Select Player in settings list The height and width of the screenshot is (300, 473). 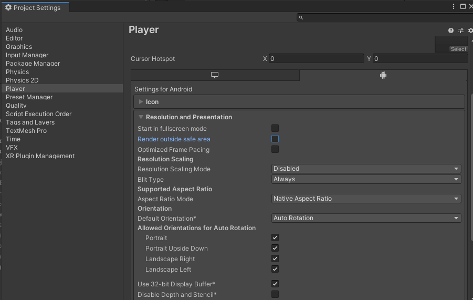(62, 88)
